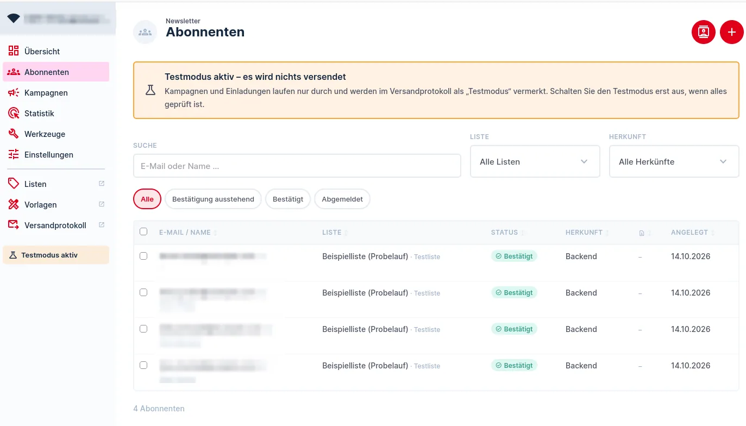This screenshot has height=426, width=746.
Task: Click the Listen tag icon
Action: (14, 184)
